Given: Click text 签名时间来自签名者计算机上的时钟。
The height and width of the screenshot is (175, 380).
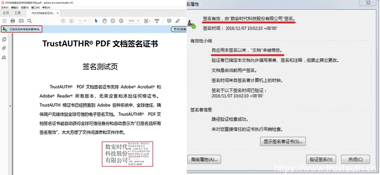Looking at the screenshot, I should (x=247, y=80).
